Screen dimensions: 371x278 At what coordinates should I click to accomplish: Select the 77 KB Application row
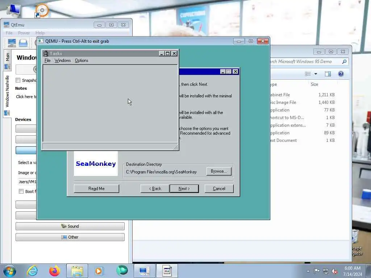coord(303,110)
